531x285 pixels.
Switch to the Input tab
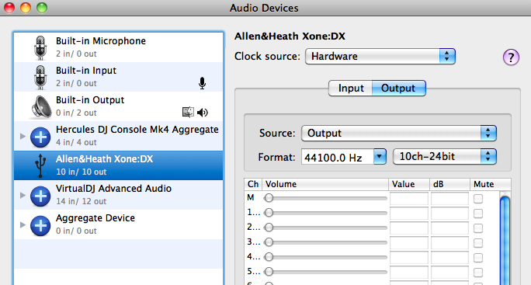(x=350, y=88)
